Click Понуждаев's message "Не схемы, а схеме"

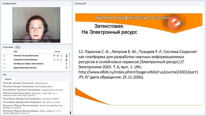tap(51, 102)
